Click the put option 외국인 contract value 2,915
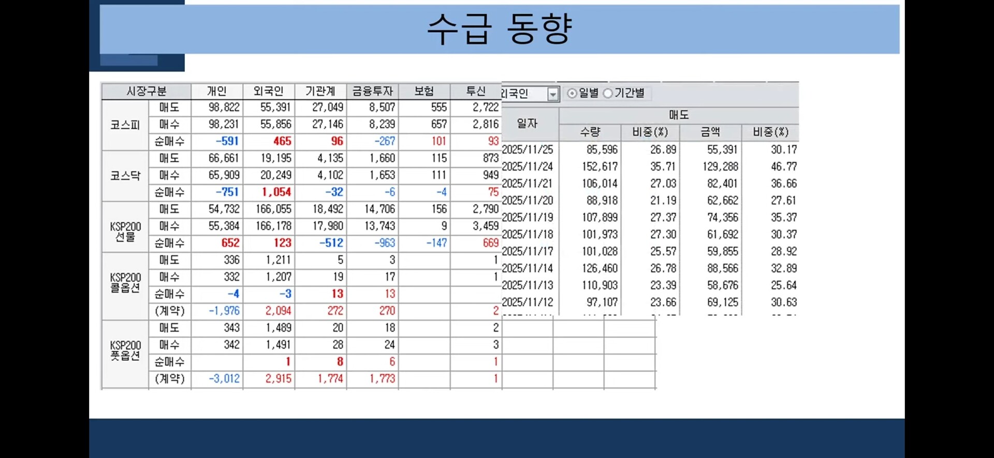 tap(279, 379)
